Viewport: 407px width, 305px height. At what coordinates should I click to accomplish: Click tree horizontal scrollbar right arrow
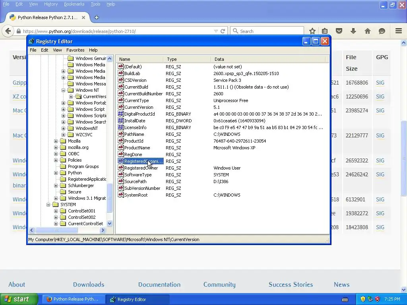click(x=103, y=230)
